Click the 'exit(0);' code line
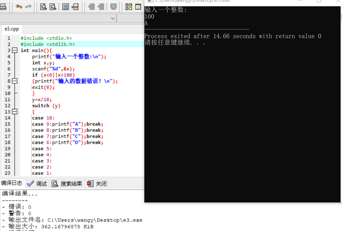 tap(43, 87)
